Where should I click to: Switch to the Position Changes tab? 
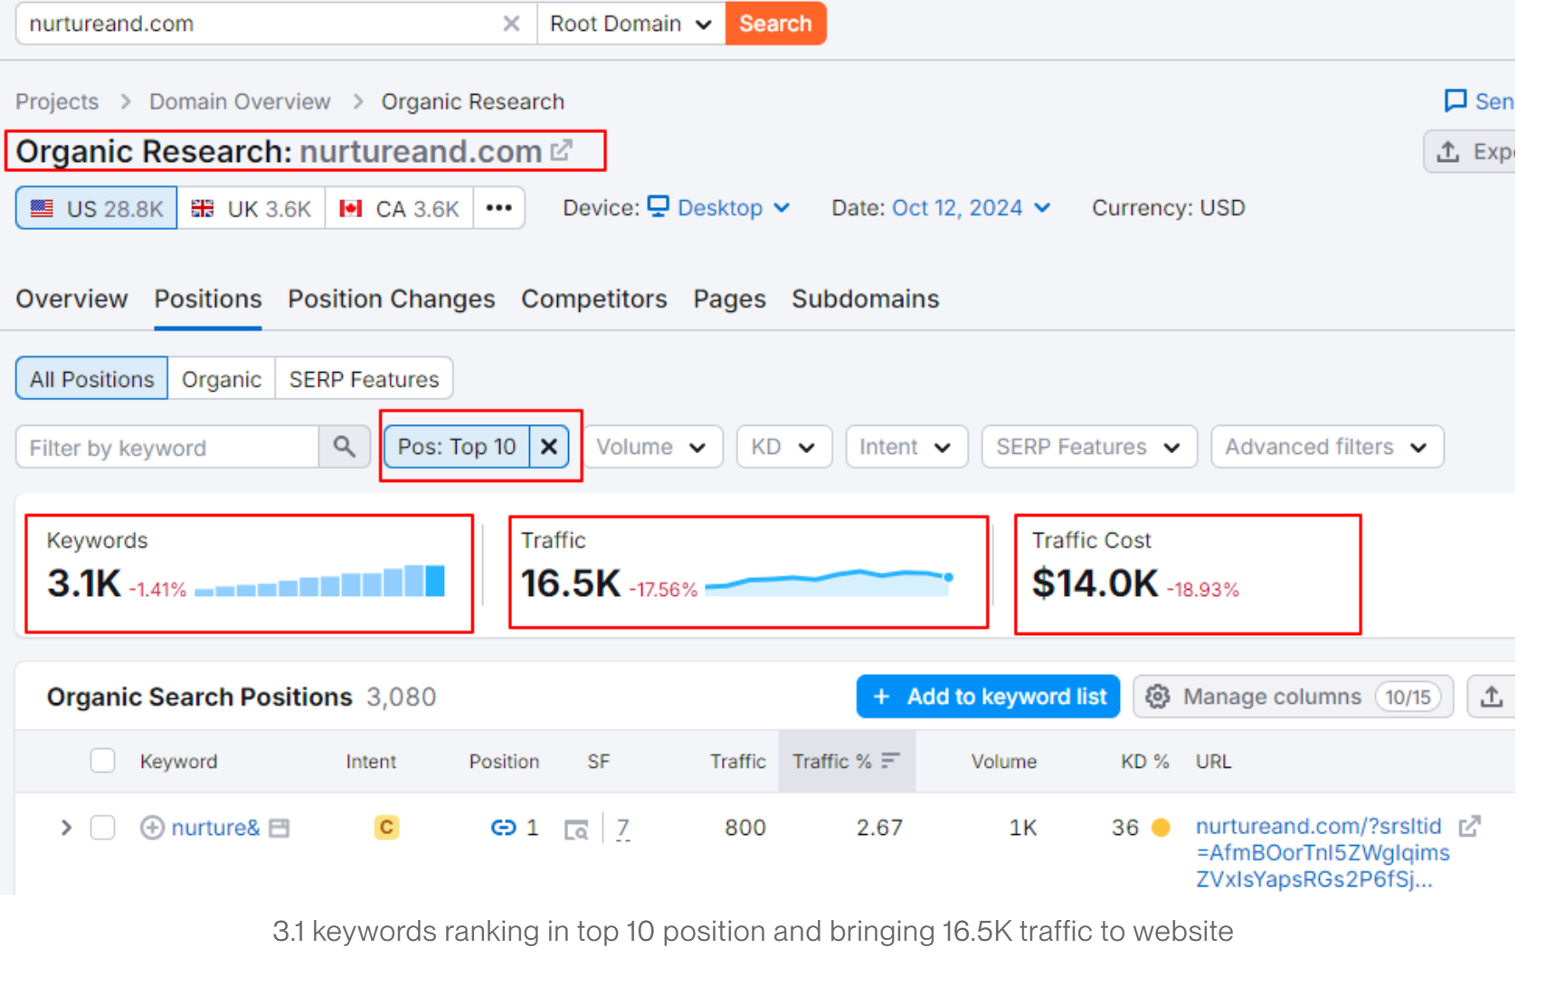(392, 299)
